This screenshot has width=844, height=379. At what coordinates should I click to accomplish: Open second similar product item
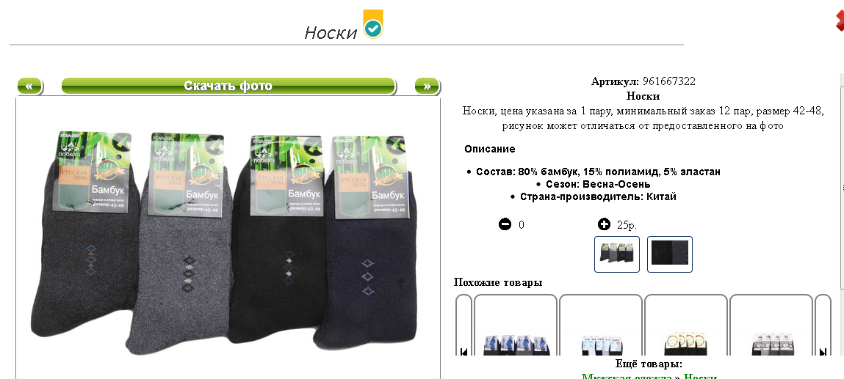[x=601, y=325]
